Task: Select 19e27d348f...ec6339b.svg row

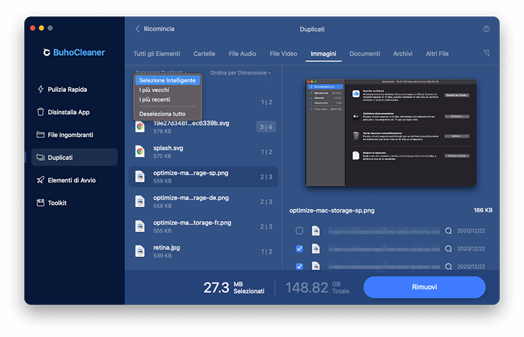Action: [x=203, y=127]
